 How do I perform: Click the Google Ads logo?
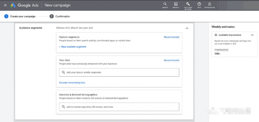pos(13,5)
